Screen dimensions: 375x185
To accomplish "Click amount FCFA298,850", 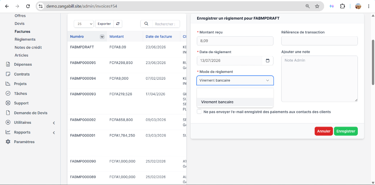I will click(121, 63).
